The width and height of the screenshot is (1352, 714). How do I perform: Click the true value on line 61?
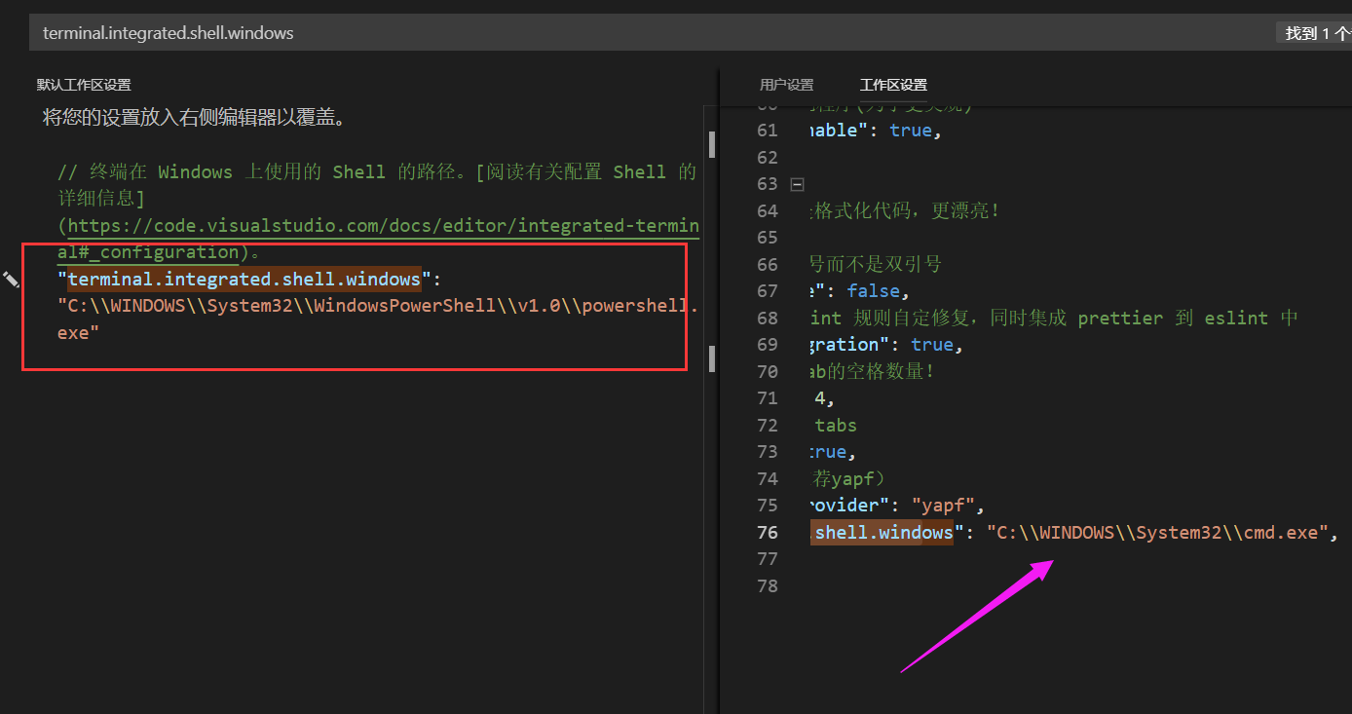911,130
